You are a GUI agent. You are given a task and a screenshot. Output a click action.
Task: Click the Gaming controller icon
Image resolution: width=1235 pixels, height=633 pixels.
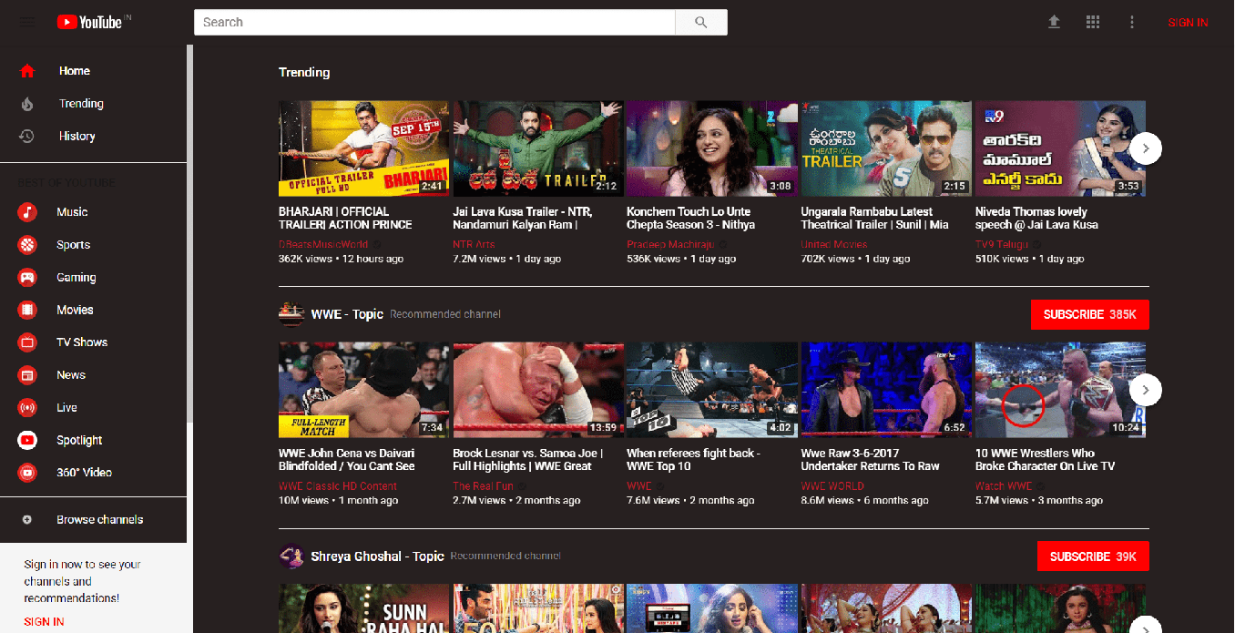(27, 278)
